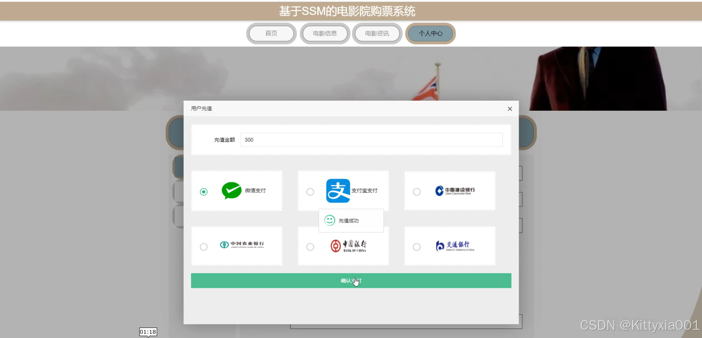This screenshot has height=338, width=702.
Task: Choose the 中国农业银行 radio button
Action: pos(204,247)
